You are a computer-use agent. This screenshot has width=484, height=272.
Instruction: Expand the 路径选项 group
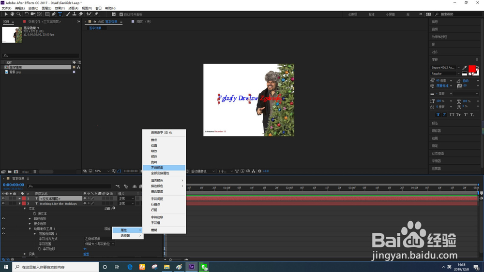(x=30, y=219)
